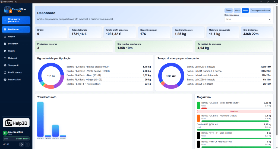Click the Dashboard sidebar grid icon

coord(5,30)
